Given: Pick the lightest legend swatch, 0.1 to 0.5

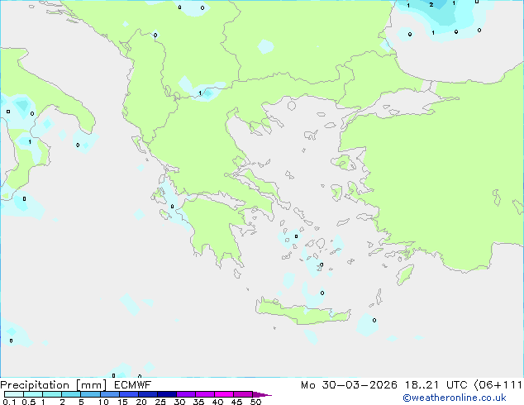Looking at the screenshot, I should 14,394.
